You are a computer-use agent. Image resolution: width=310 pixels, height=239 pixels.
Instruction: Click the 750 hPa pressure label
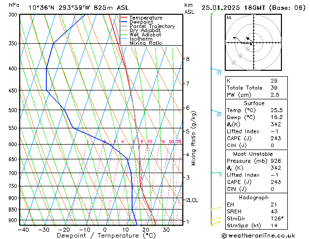[14, 186]
